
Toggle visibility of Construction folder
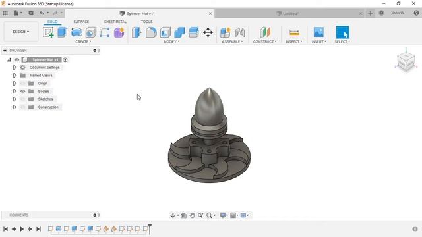[23, 107]
